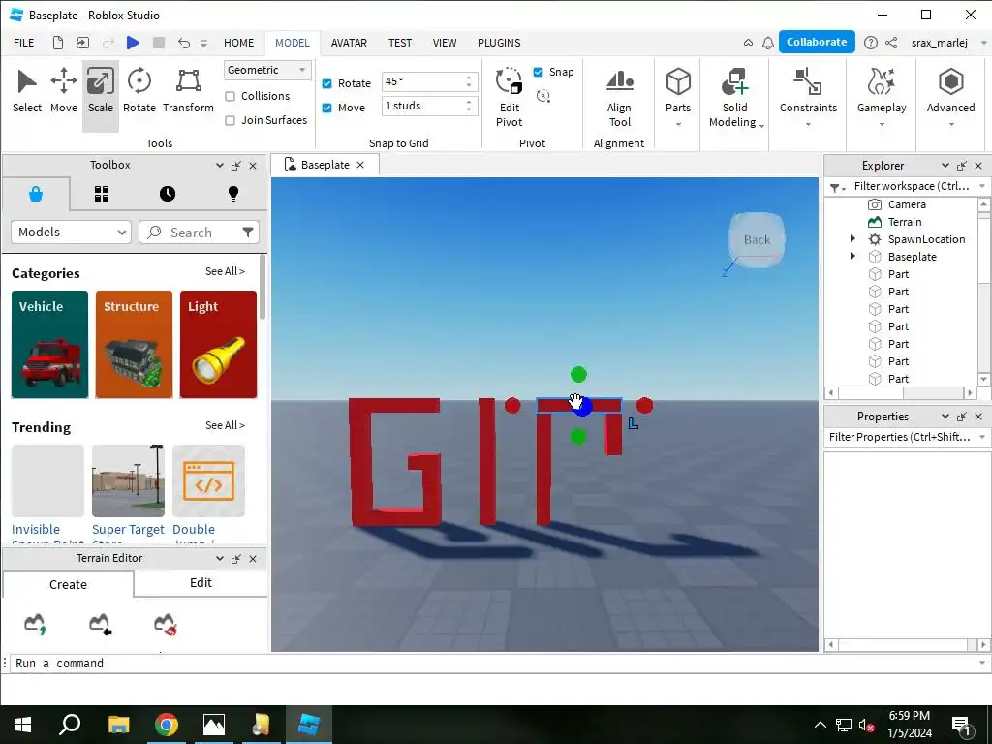Open the Parts menu
This screenshot has height=744, width=992.
(x=677, y=97)
